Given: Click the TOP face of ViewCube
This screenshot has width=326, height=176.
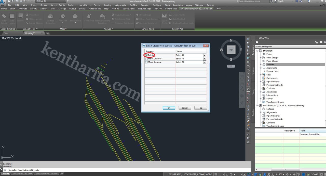Looking at the screenshot, I should click(x=231, y=50).
